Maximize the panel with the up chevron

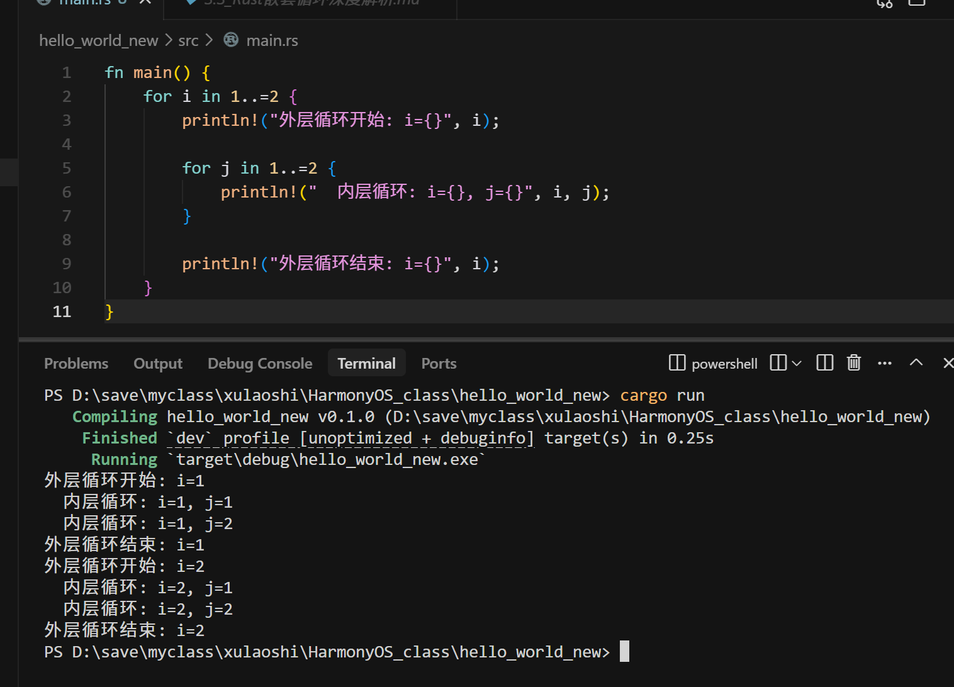click(916, 362)
